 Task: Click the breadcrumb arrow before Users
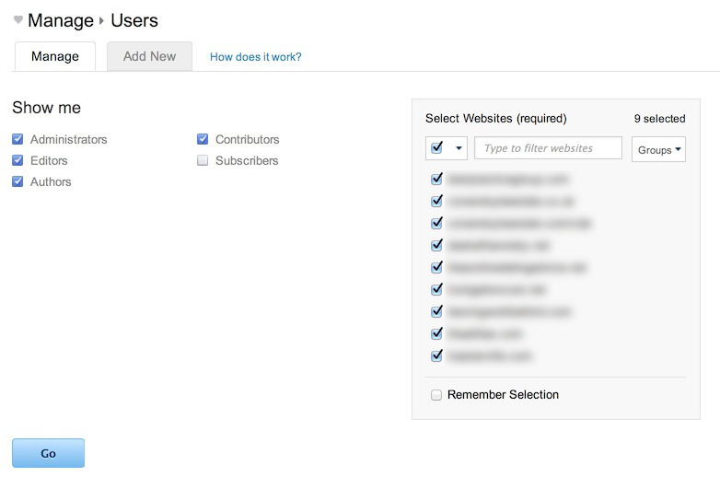(102, 21)
